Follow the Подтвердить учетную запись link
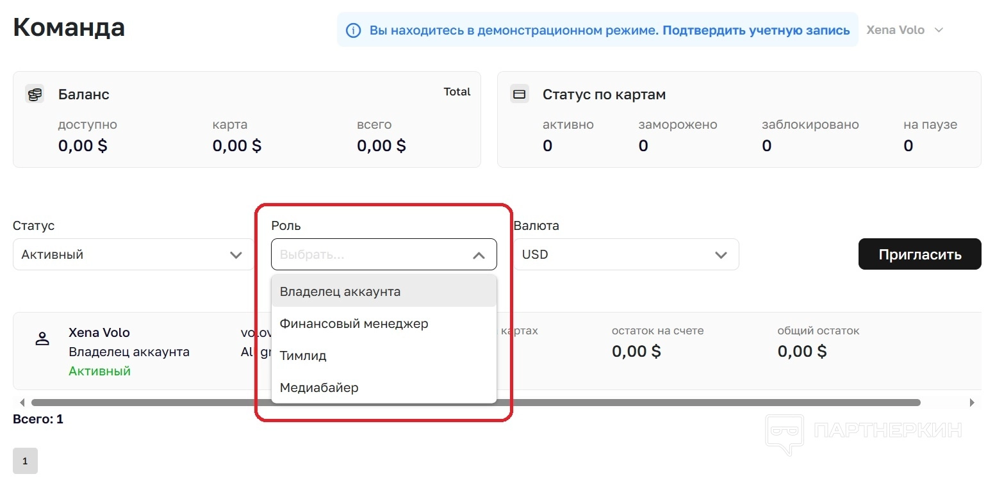 tap(756, 30)
